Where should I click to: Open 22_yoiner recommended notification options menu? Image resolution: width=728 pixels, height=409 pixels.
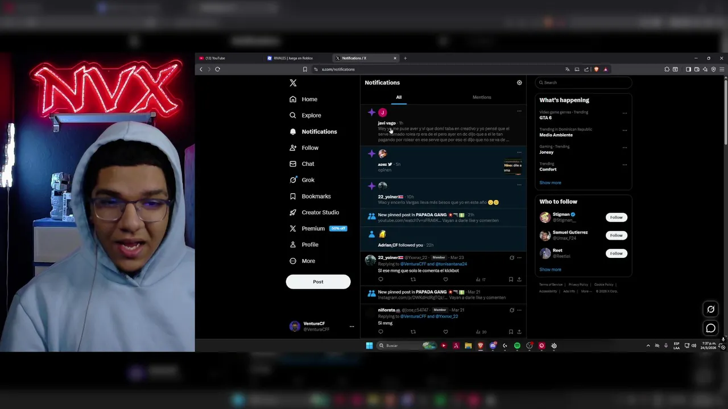(519, 185)
